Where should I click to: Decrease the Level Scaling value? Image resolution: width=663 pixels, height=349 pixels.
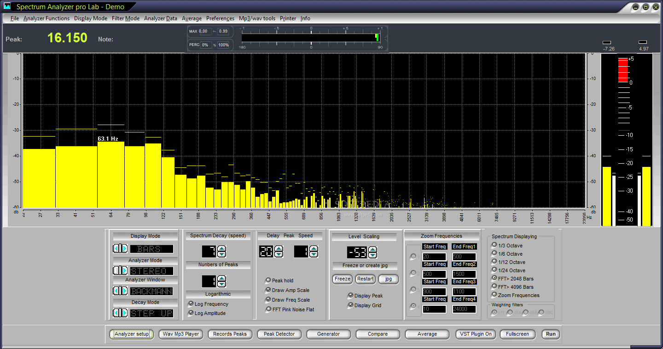(x=372, y=255)
